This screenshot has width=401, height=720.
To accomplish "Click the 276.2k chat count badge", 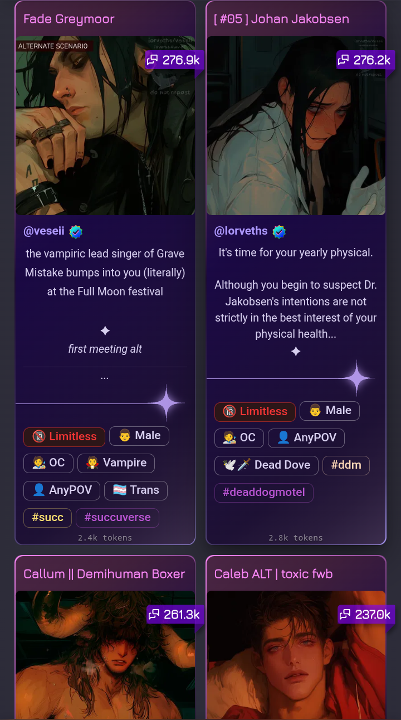I will pos(365,60).
